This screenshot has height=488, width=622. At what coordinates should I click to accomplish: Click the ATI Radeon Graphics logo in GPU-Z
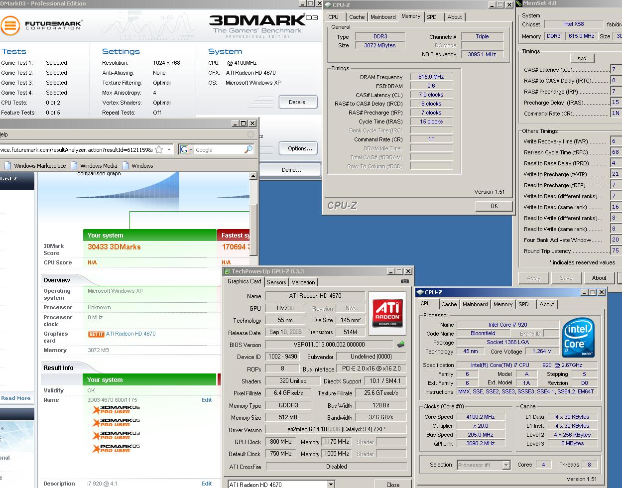pyautogui.click(x=388, y=313)
